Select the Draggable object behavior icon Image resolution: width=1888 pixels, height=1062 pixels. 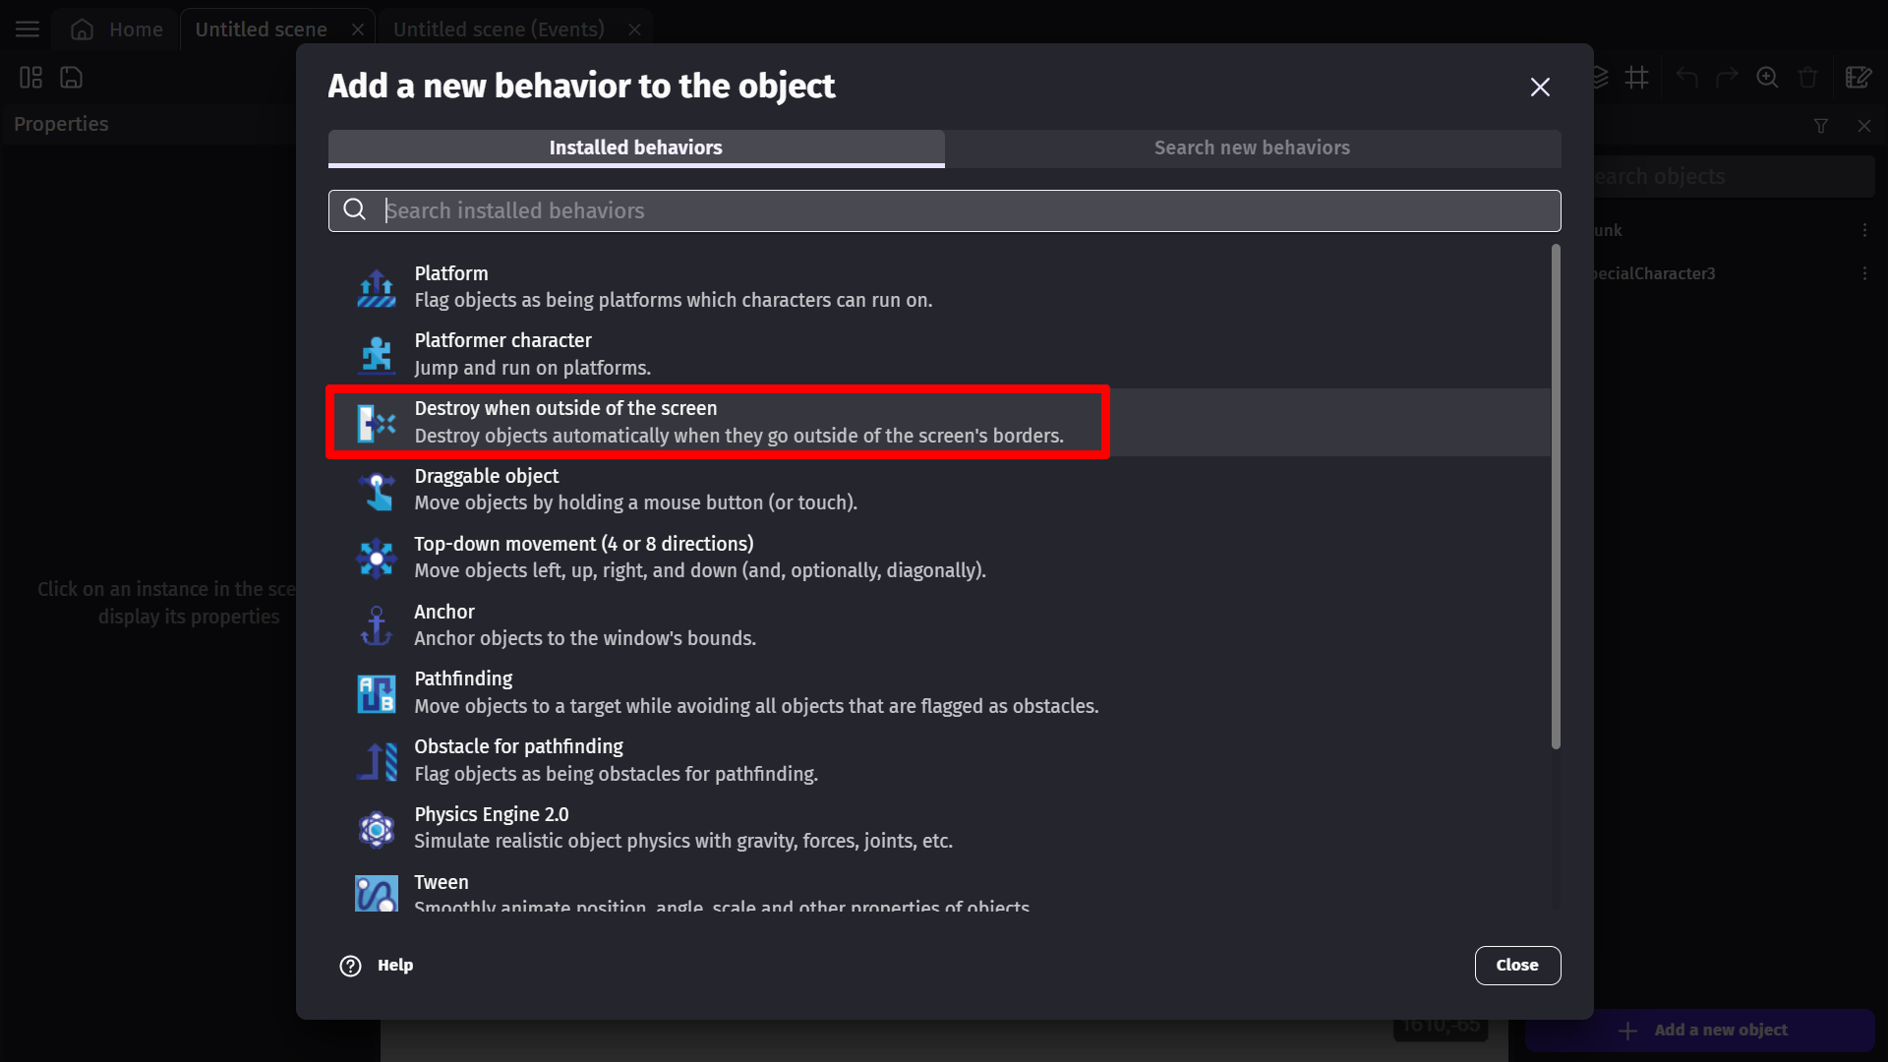tap(376, 489)
